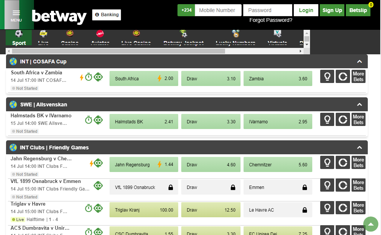Screen dimensions: 381x235
Task: Click nav vertical scrollbar down arrow
Action: click(x=307, y=45)
